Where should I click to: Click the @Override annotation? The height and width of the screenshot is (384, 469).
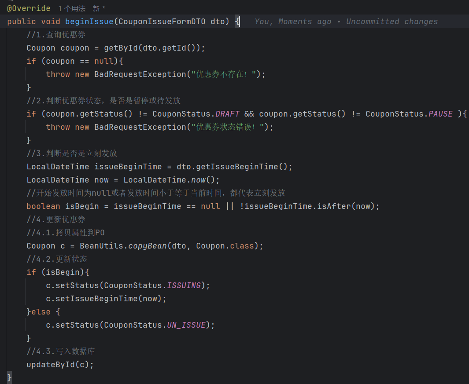point(29,8)
